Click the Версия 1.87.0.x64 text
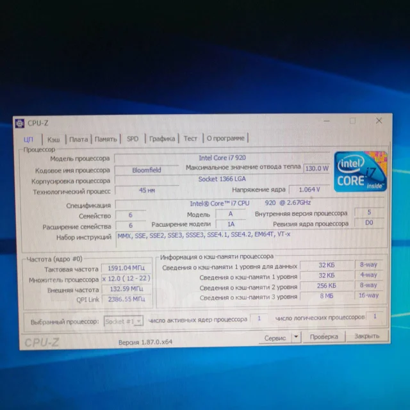Image resolution: width=410 pixels, height=410 pixels. click(x=145, y=342)
